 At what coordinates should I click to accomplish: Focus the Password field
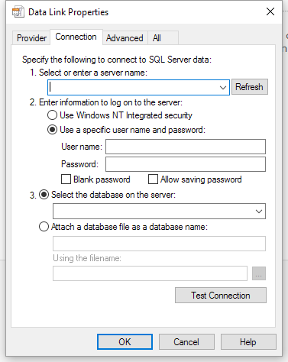186,164
